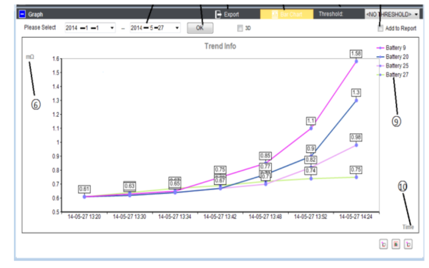The height and width of the screenshot is (268, 429).
Task: Click the 14-05-27 13:20 time axis label
Action: coord(84,216)
